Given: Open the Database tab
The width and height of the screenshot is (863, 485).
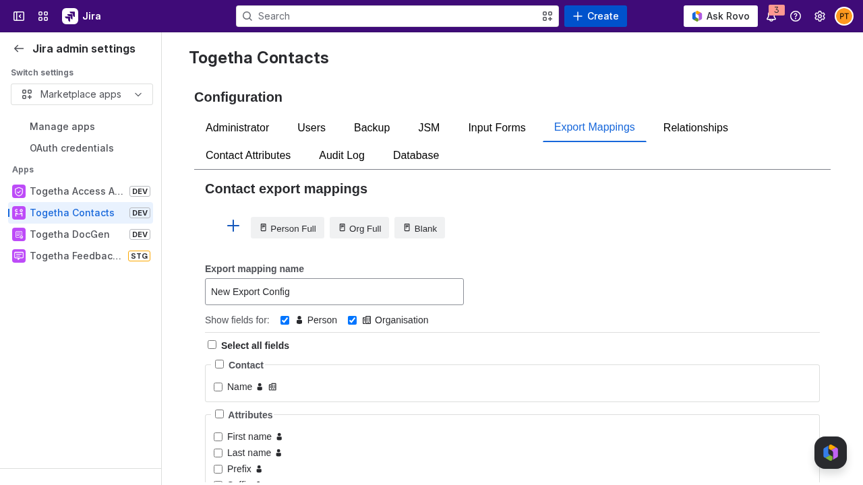Looking at the screenshot, I should [416, 156].
